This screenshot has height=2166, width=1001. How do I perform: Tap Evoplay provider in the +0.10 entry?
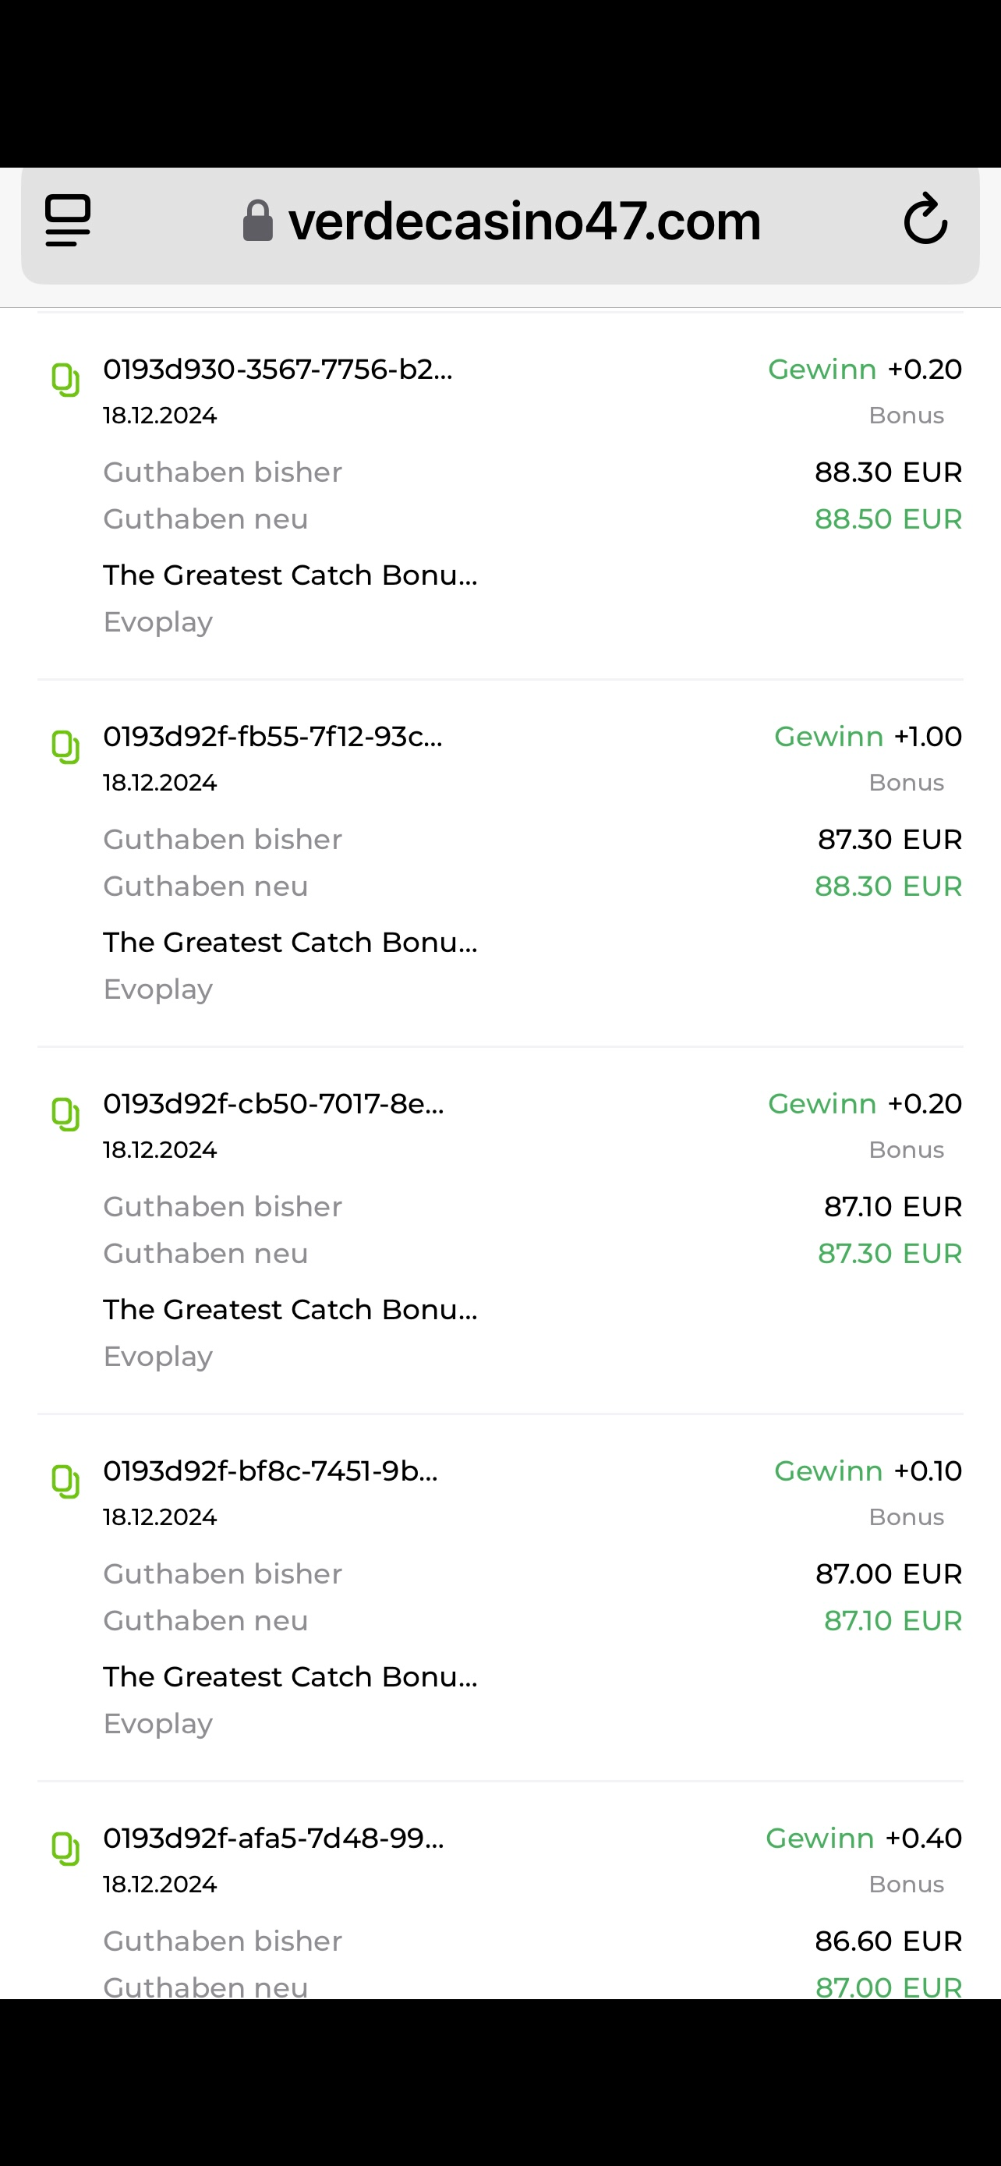[x=158, y=1725]
